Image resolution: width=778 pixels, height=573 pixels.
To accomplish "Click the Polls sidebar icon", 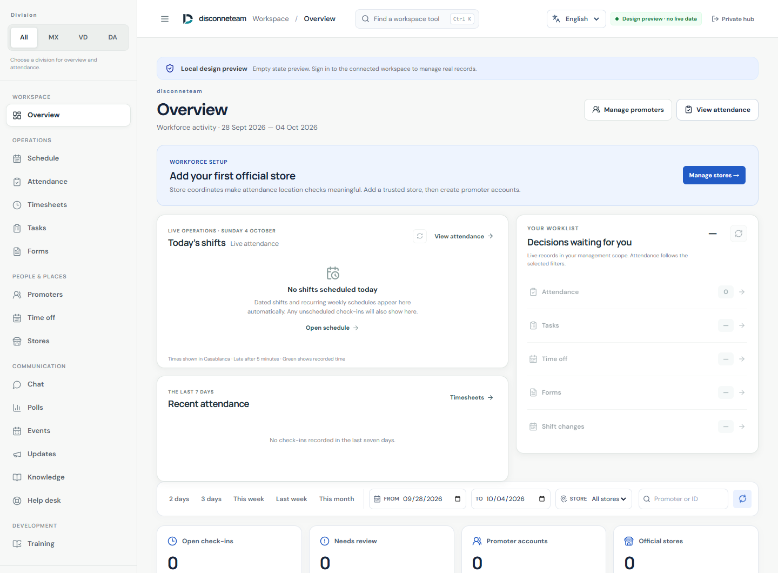I will [17, 408].
